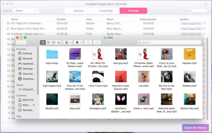
Task: Open the Finder gear action menu
Action: point(78,43)
